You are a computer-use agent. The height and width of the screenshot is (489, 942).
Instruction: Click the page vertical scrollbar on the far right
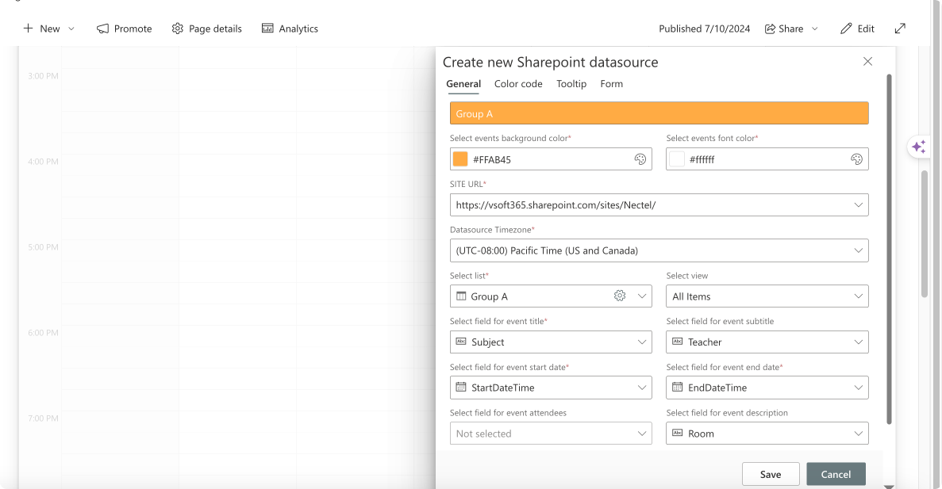tap(925, 234)
